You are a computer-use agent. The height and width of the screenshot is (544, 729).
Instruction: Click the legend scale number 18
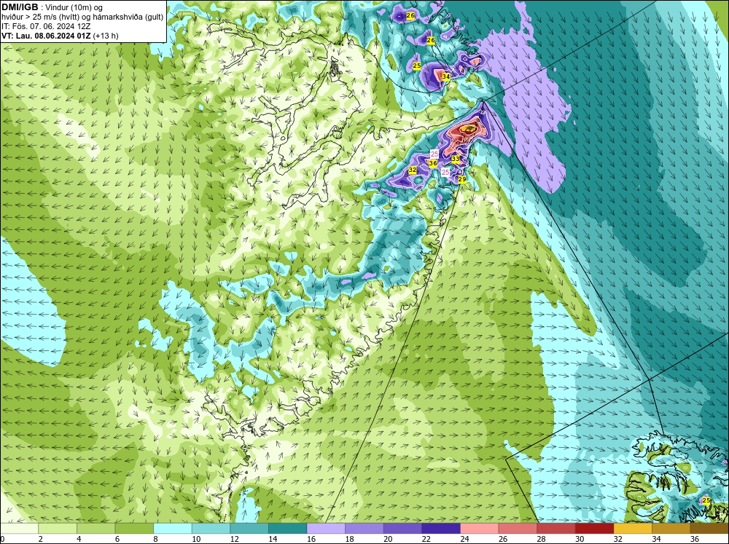[x=349, y=539]
